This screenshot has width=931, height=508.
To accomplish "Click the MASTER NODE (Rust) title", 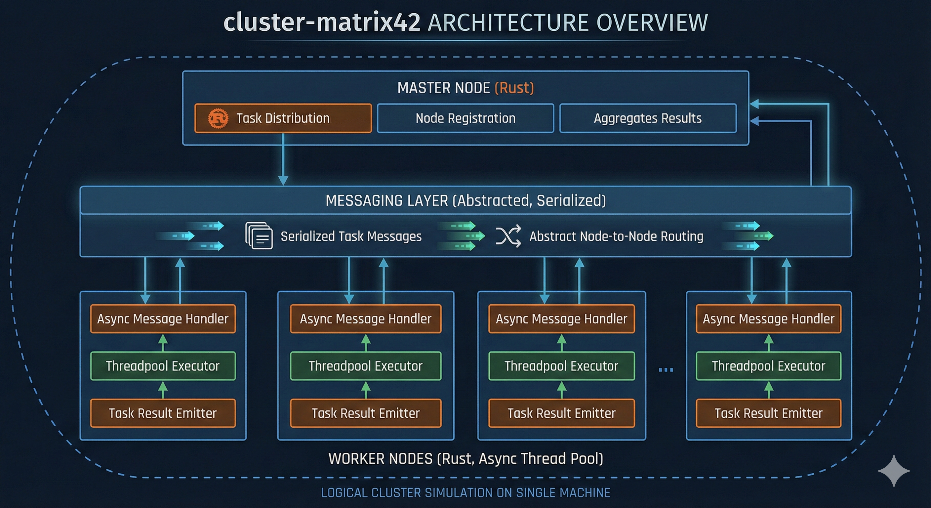I will click(x=465, y=88).
